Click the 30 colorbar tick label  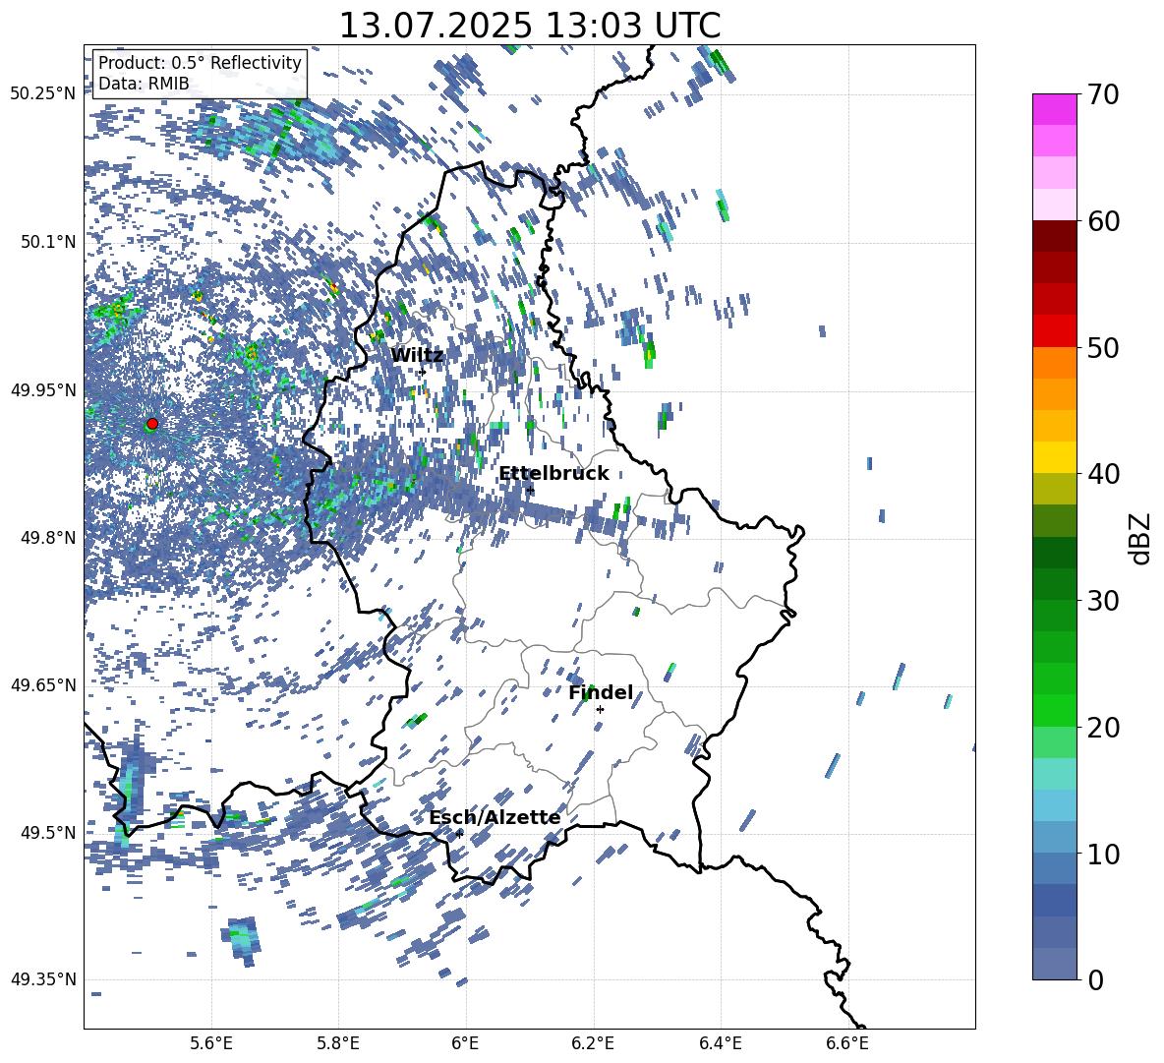point(1102,600)
